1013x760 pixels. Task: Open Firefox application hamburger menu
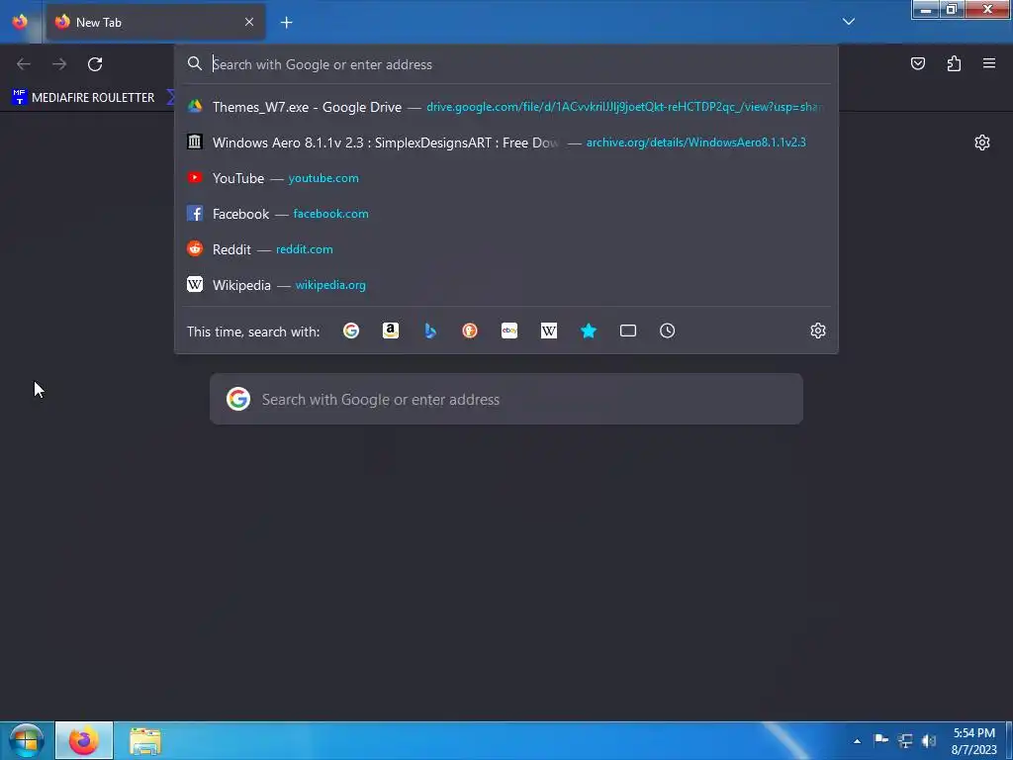click(x=989, y=63)
